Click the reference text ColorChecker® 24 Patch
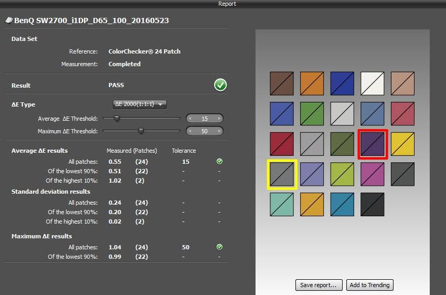This screenshot has height=295, width=446. point(144,51)
